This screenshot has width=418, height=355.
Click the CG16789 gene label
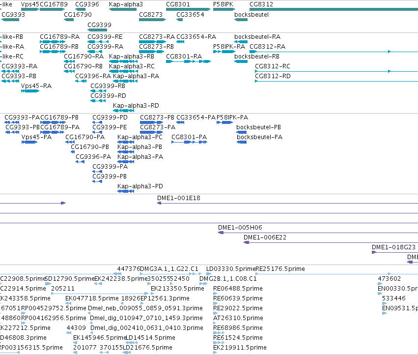(54, 4)
